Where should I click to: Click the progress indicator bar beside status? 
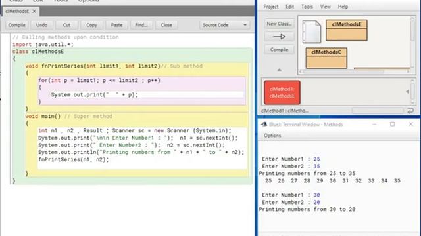[378, 111]
